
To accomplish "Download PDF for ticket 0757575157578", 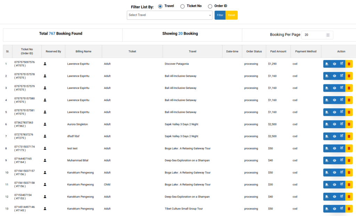I will pyautogui.click(x=327, y=76).
